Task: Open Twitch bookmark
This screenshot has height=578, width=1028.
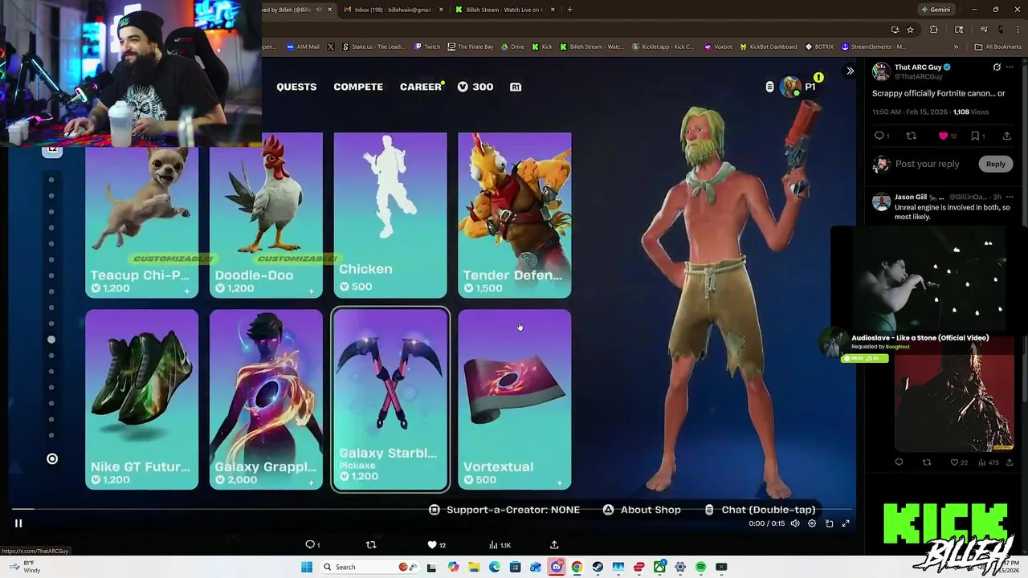Action: (427, 47)
